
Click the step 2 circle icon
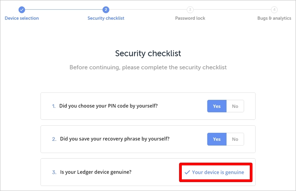click(x=106, y=10)
